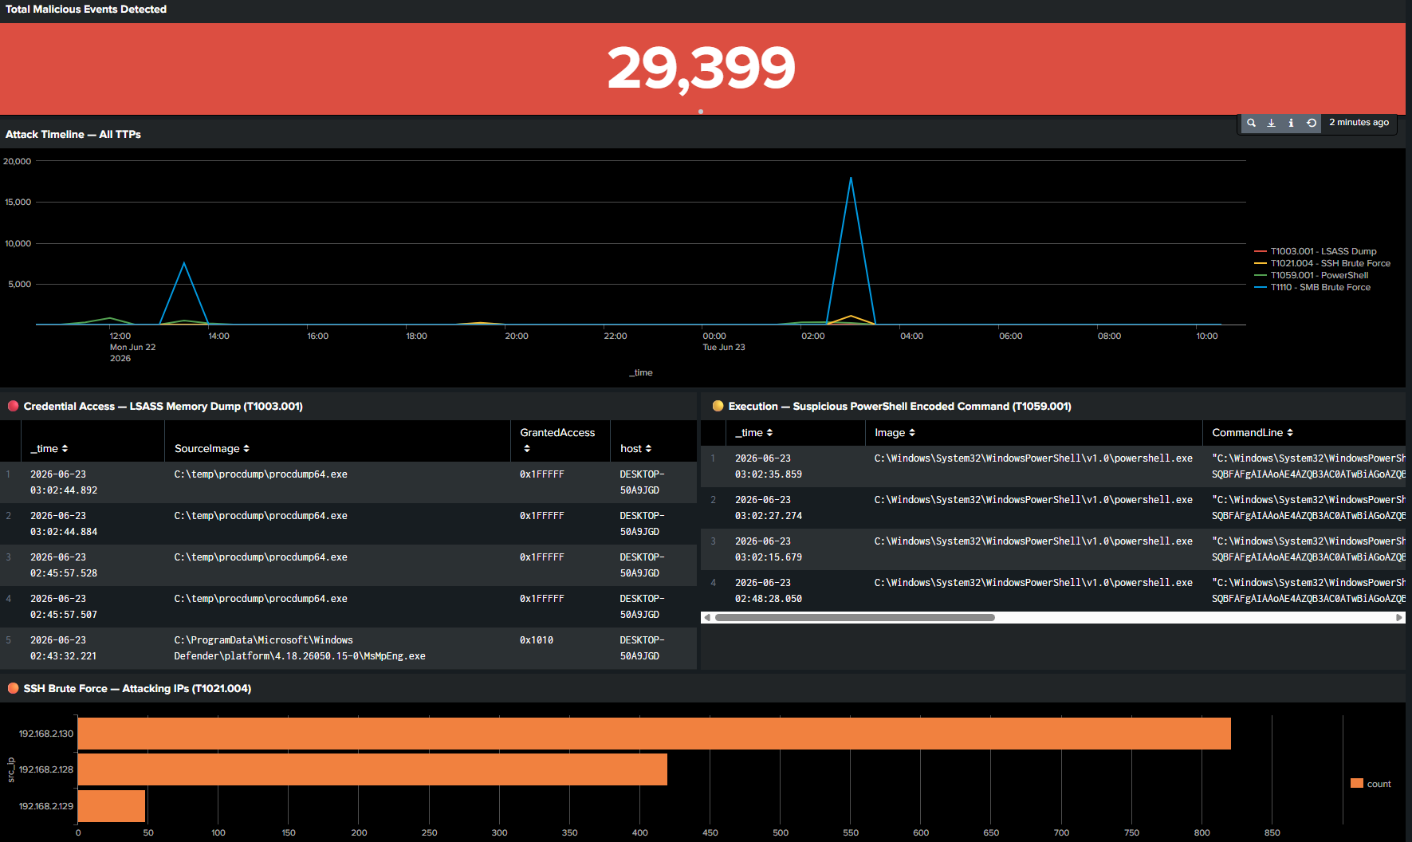Click the PowerShell table horizontal scrollbar thumb

(x=855, y=617)
